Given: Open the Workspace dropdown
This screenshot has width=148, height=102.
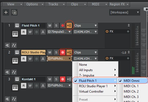Looking at the screenshot, I should tap(125, 12).
